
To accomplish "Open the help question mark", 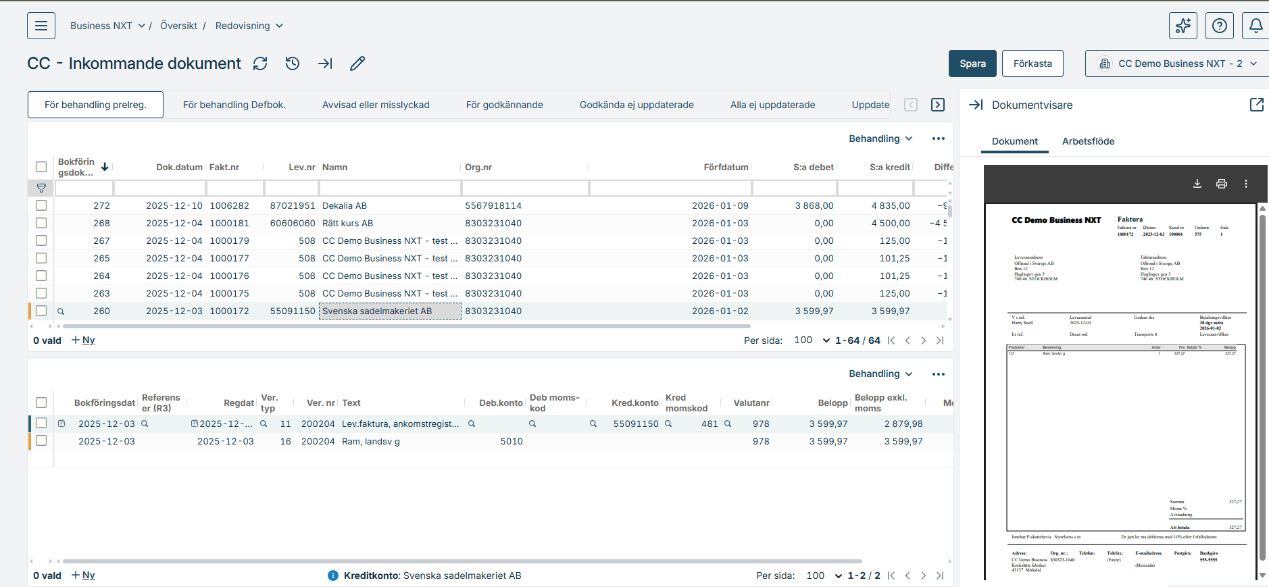I will click(x=1220, y=26).
